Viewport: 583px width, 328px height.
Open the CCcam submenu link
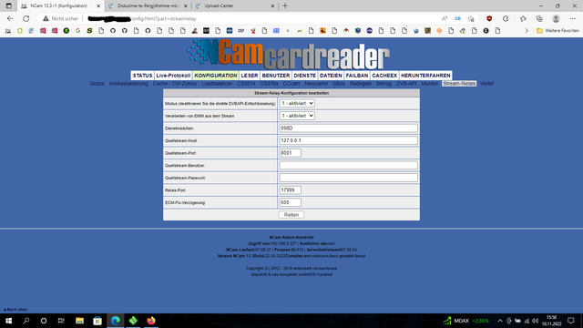[x=291, y=84]
